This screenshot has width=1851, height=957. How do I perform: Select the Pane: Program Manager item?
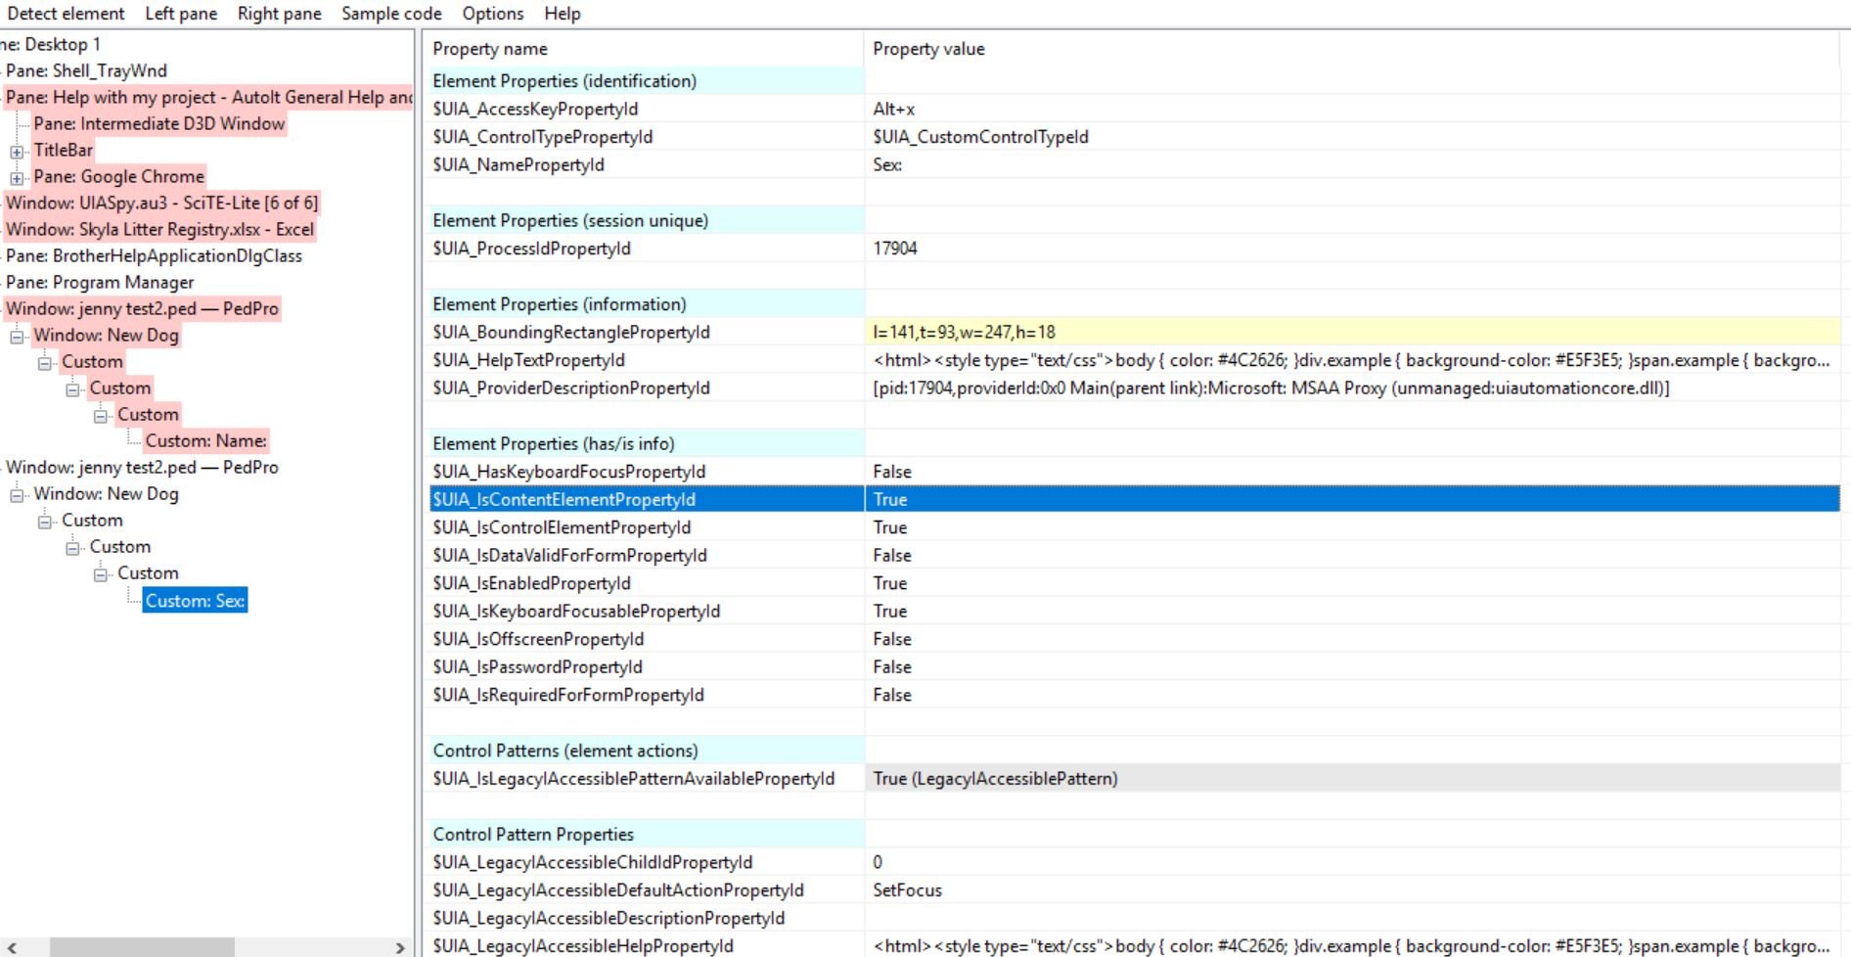pos(100,282)
